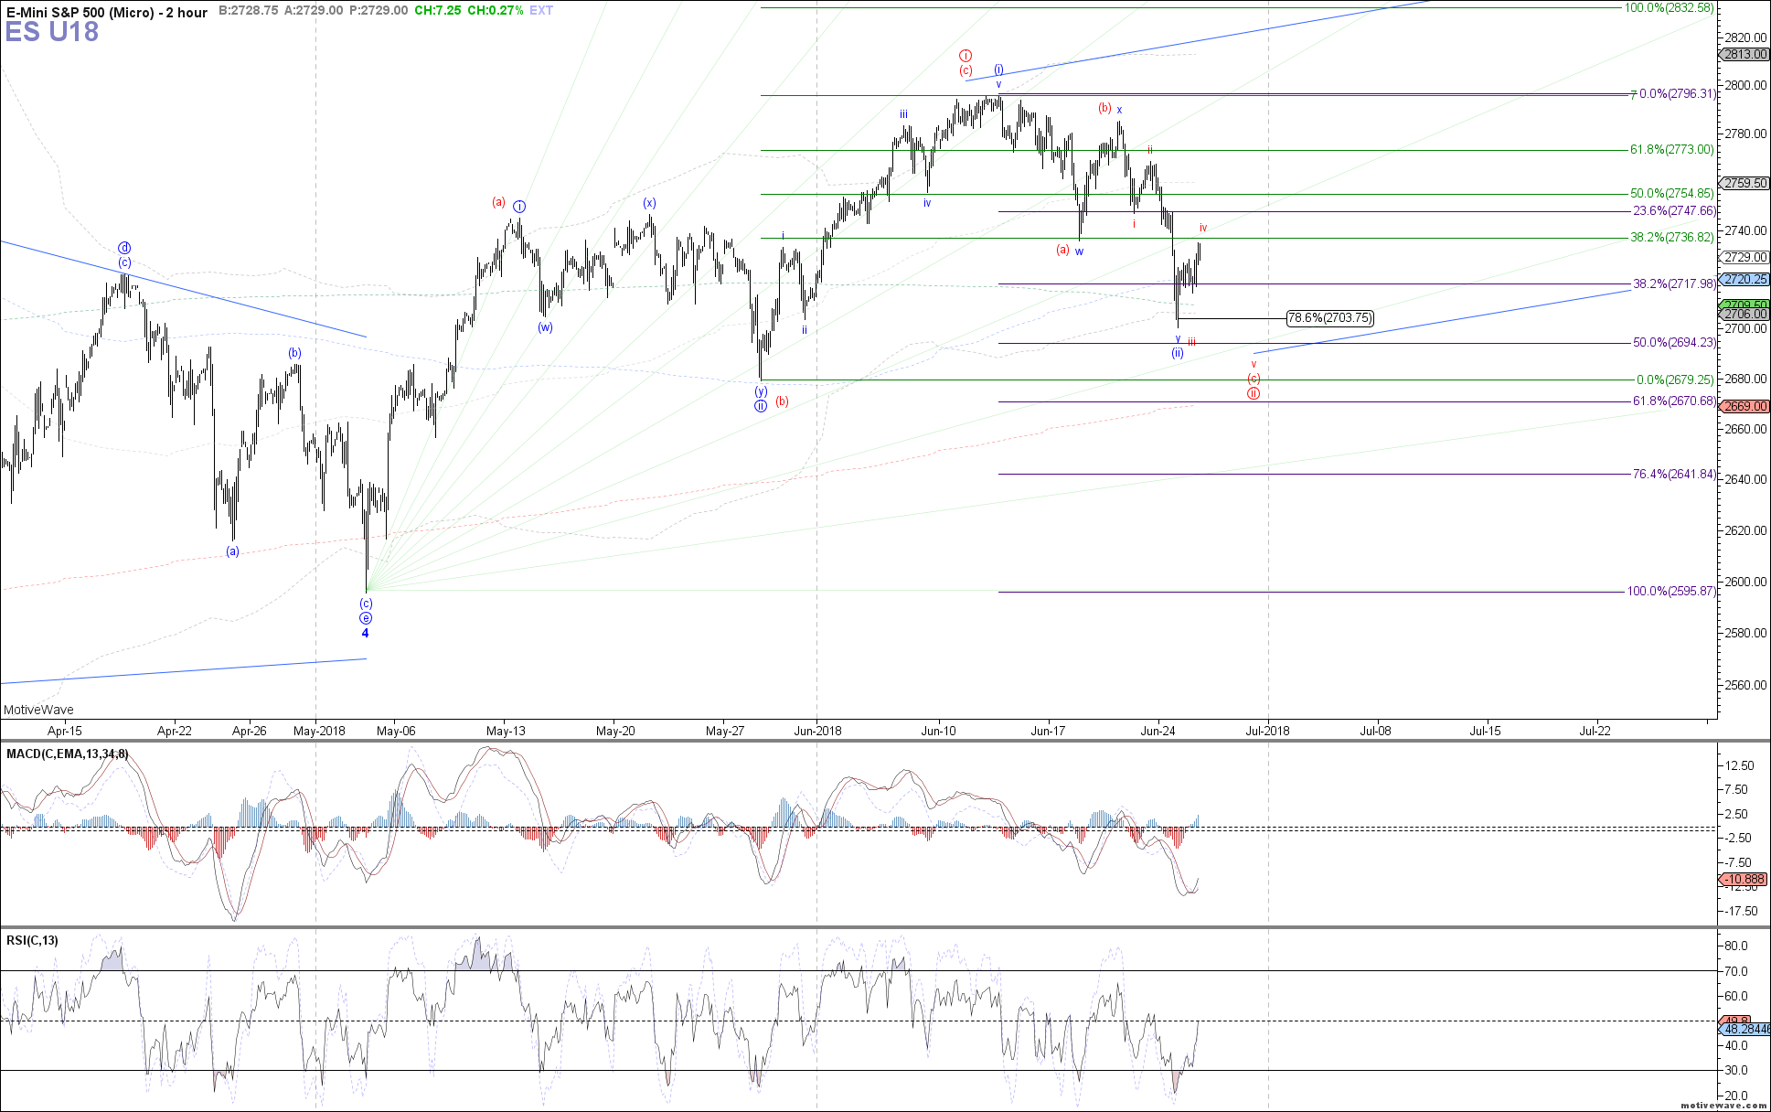Click the Apr-15 date on time axis
Screen dimensions: 1771x1112
(65, 731)
